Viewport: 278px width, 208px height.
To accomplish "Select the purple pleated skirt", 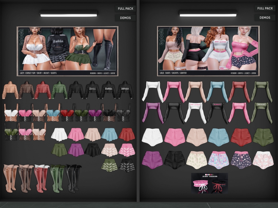I will [76, 150].
